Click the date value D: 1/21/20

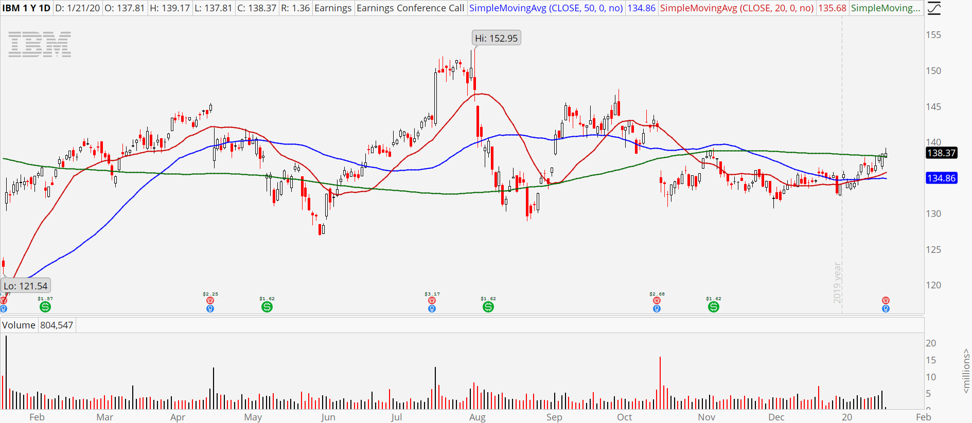[x=77, y=8]
